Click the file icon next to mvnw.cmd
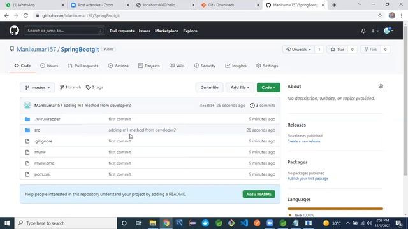 (27, 163)
